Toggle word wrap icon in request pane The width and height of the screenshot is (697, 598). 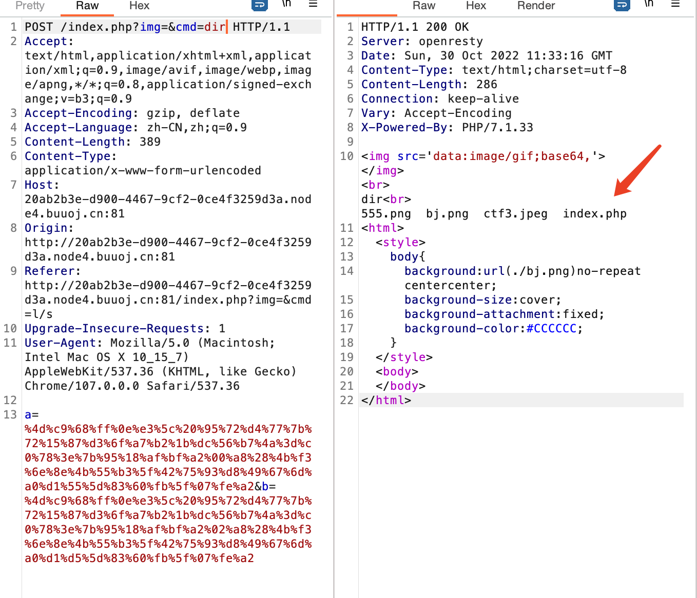[x=260, y=5]
